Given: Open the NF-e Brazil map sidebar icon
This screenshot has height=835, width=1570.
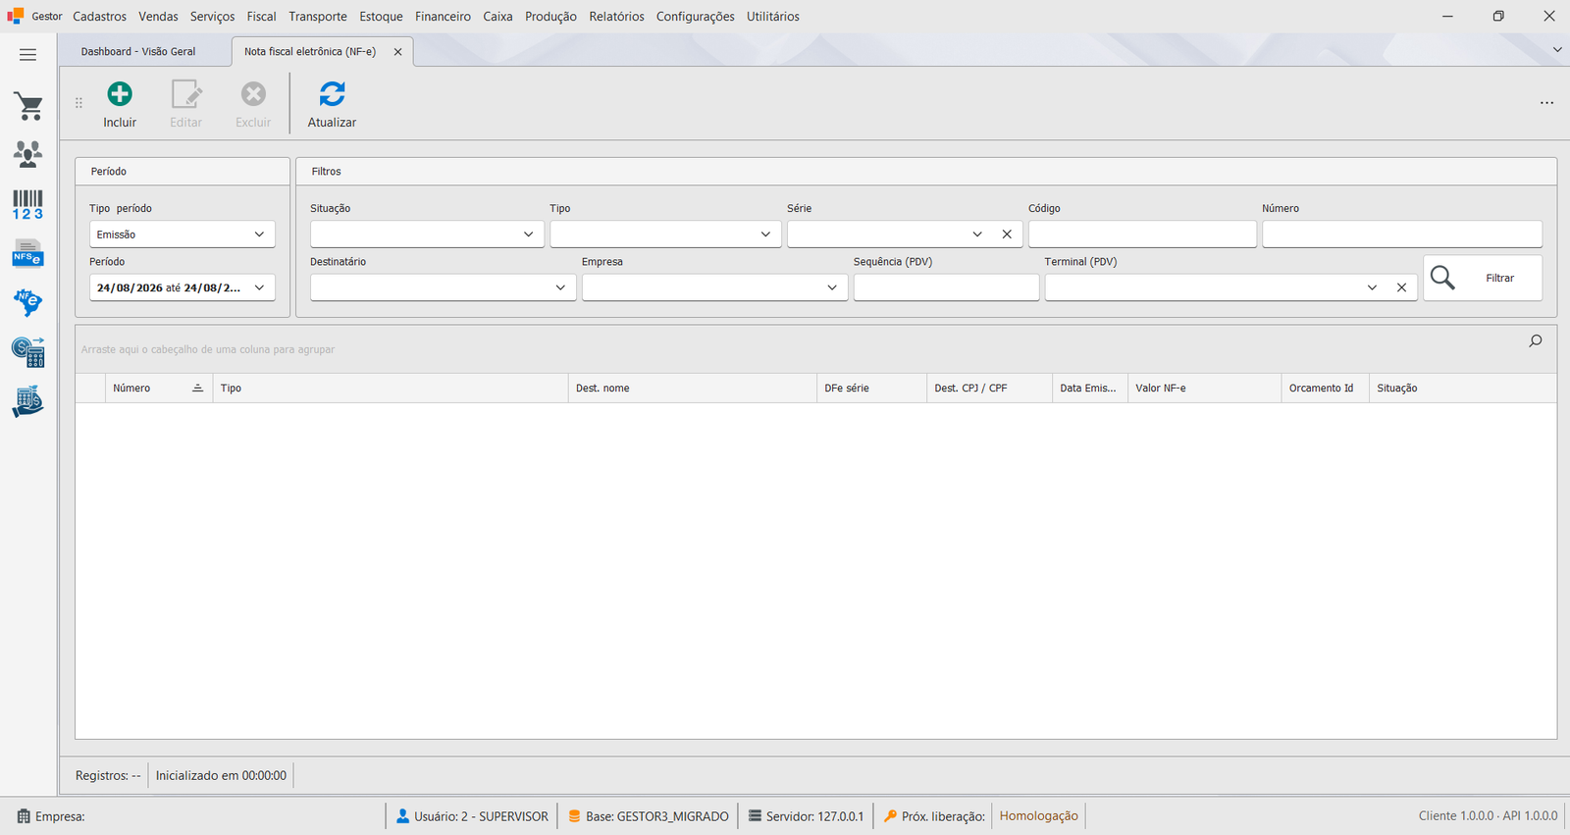Looking at the screenshot, I should [28, 302].
